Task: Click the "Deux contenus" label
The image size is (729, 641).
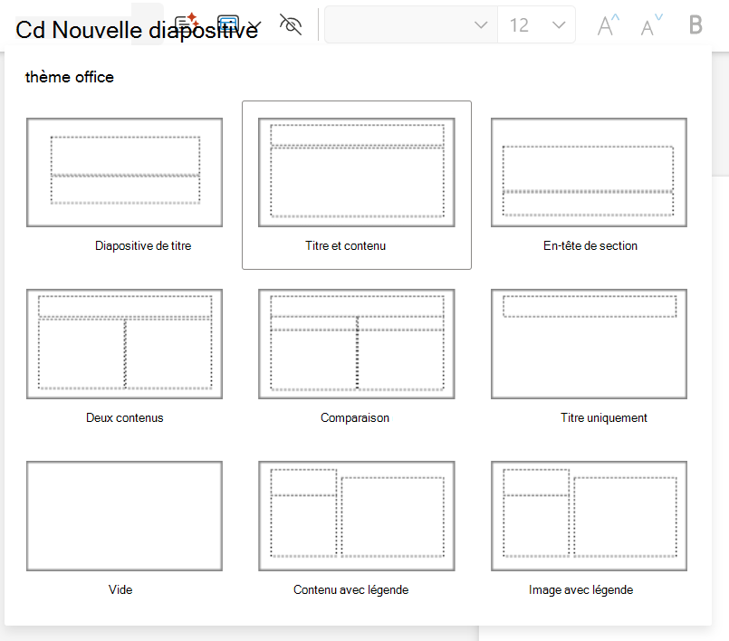Action: pos(125,418)
